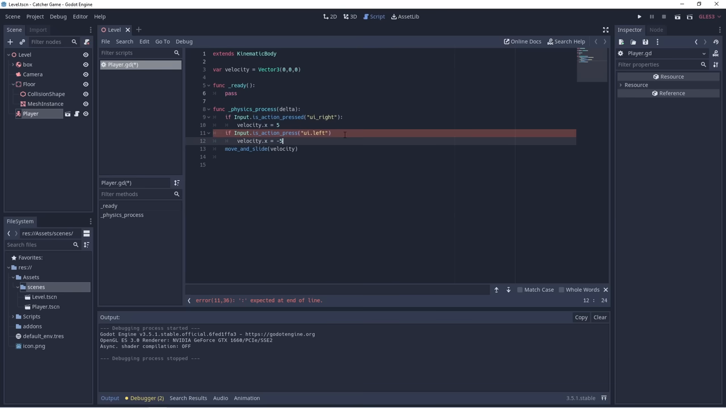
Task: Add a new node with the plus icon
Action: pyautogui.click(x=10, y=41)
